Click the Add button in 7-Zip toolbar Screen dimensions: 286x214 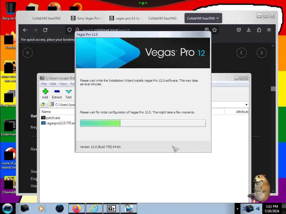(45, 94)
